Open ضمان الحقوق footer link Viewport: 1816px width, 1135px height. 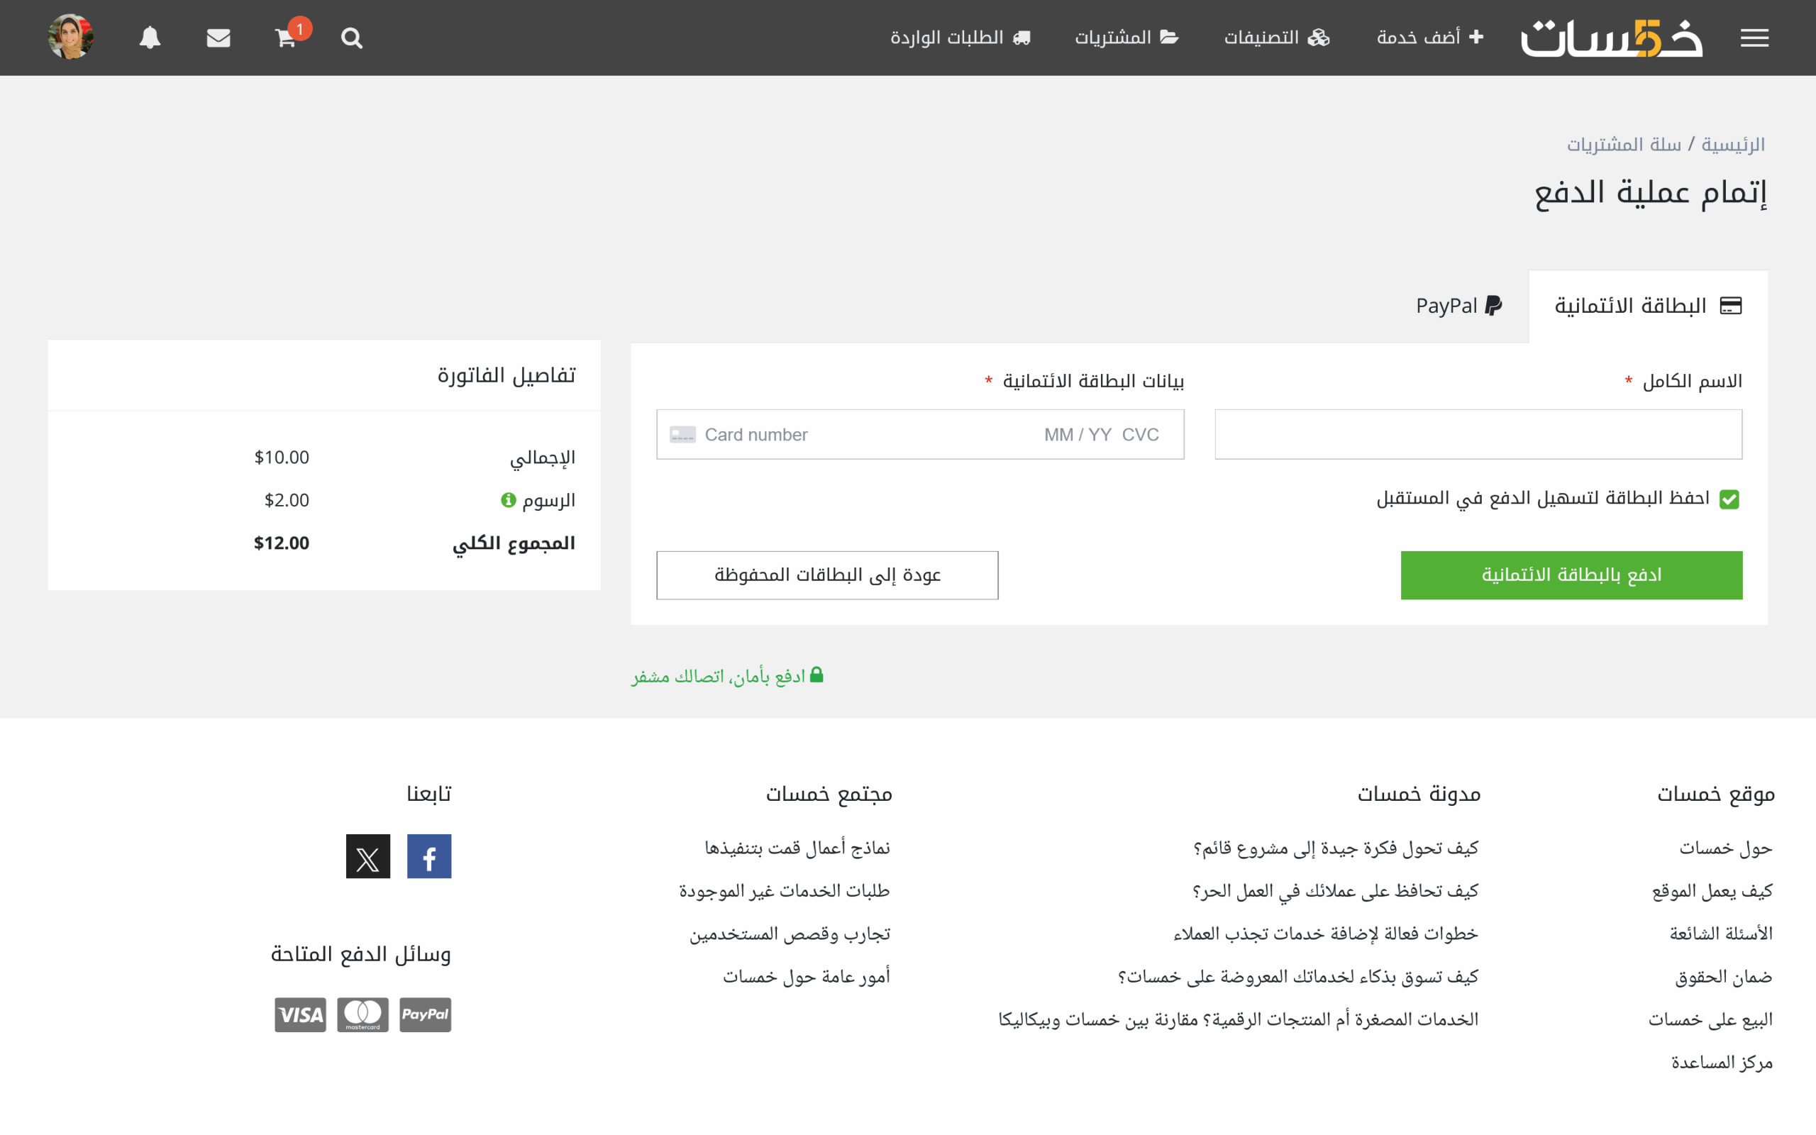(1724, 977)
